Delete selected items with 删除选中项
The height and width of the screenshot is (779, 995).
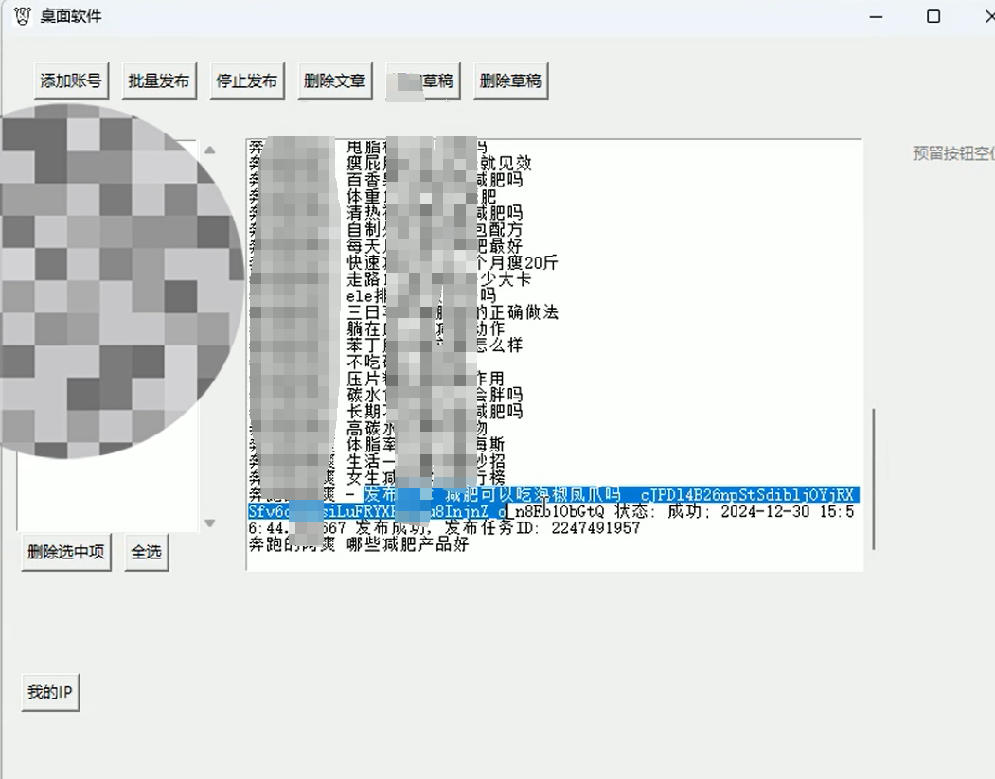tap(66, 552)
